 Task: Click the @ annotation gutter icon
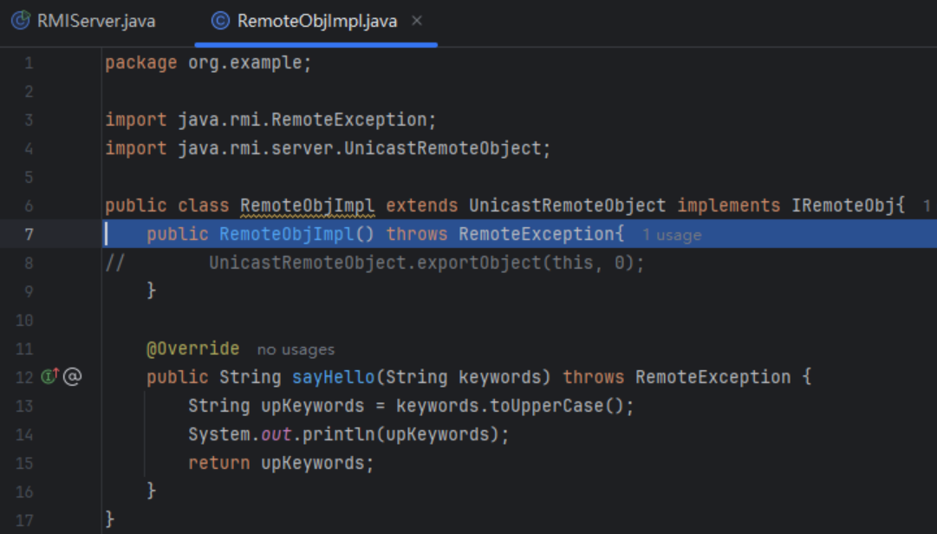73,377
